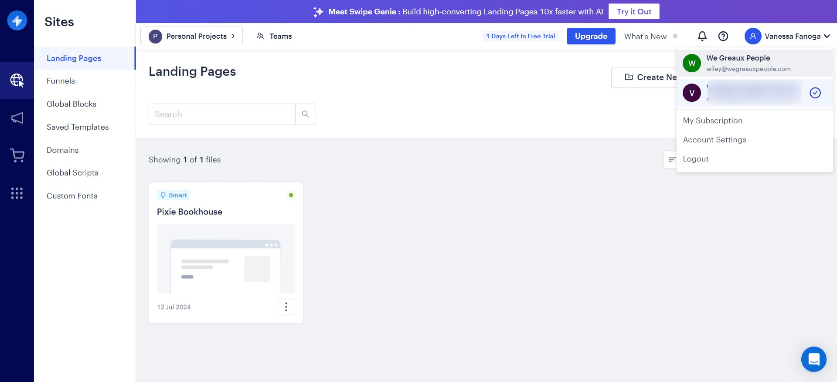The image size is (837, 382).
Task: Open Pixie Bookhouse three-dot options menu
Action: [x=286, y=307]
